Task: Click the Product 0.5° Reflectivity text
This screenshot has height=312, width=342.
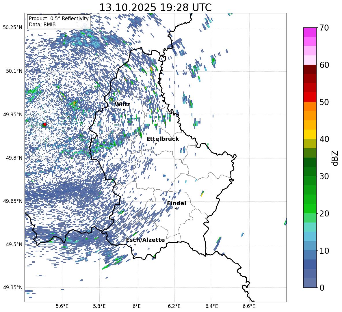Action: click(59, 18)
